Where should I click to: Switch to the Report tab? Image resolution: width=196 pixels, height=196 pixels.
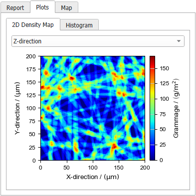15,8
